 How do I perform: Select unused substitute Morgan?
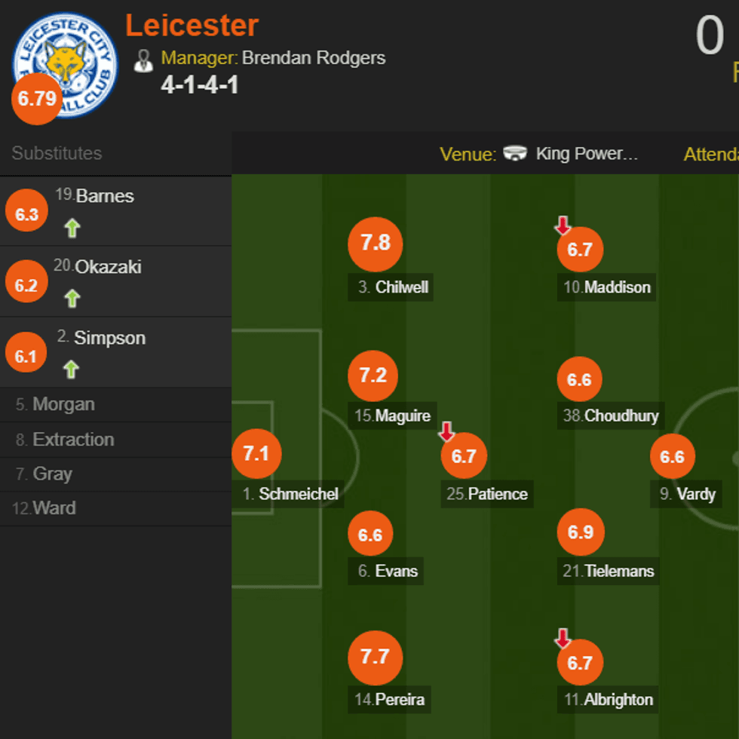pos(63,404)
